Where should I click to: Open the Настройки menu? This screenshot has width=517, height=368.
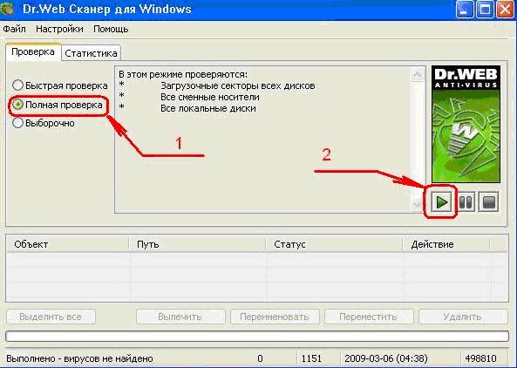point(59,29)
